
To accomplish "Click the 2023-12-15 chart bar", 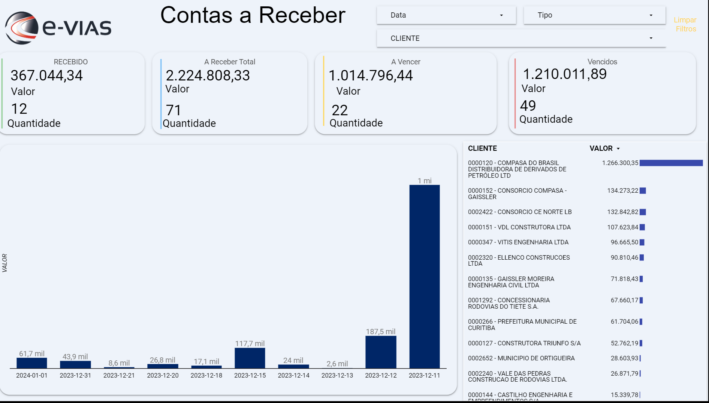I will [x=250, y=358].
